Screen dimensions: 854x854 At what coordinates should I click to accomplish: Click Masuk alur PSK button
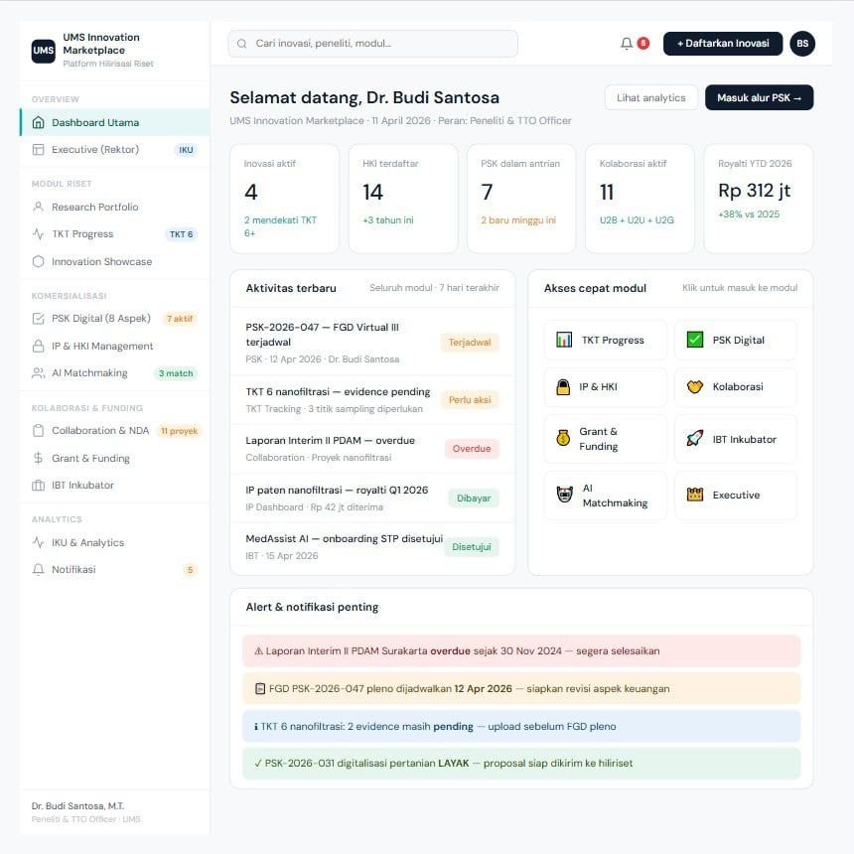click(x=760, y=98)
